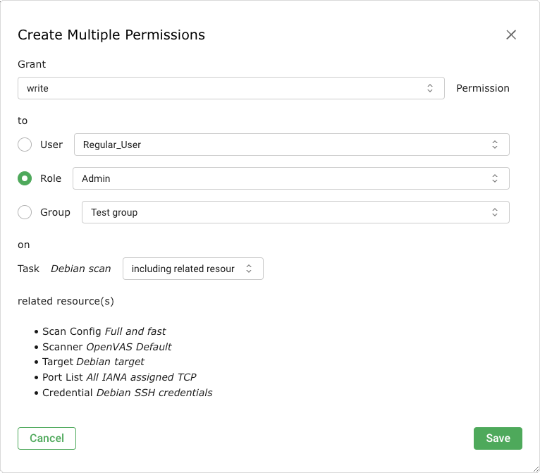Select the User radio button
Image resolution: width=540 pixels, height=473 pixels.
tap(25, 145)
